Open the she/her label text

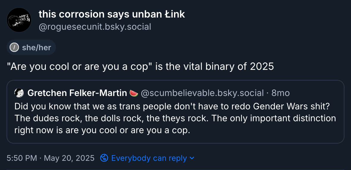tap(36, 47)
